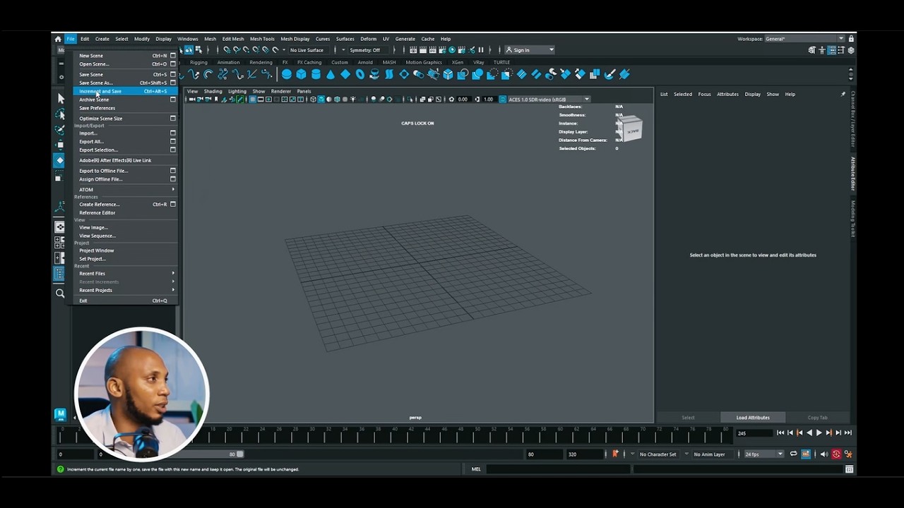This screenshot has width=904, height=508.
Task: Jump to start of playback range
Action: [780, 433]
